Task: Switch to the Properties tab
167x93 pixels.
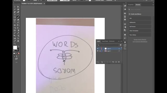Action: click(131, 5)
